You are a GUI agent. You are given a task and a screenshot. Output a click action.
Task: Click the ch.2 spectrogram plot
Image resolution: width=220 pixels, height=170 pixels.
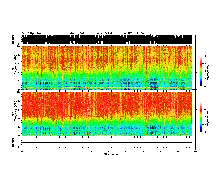pyautogui.click(x=107, y=114)
